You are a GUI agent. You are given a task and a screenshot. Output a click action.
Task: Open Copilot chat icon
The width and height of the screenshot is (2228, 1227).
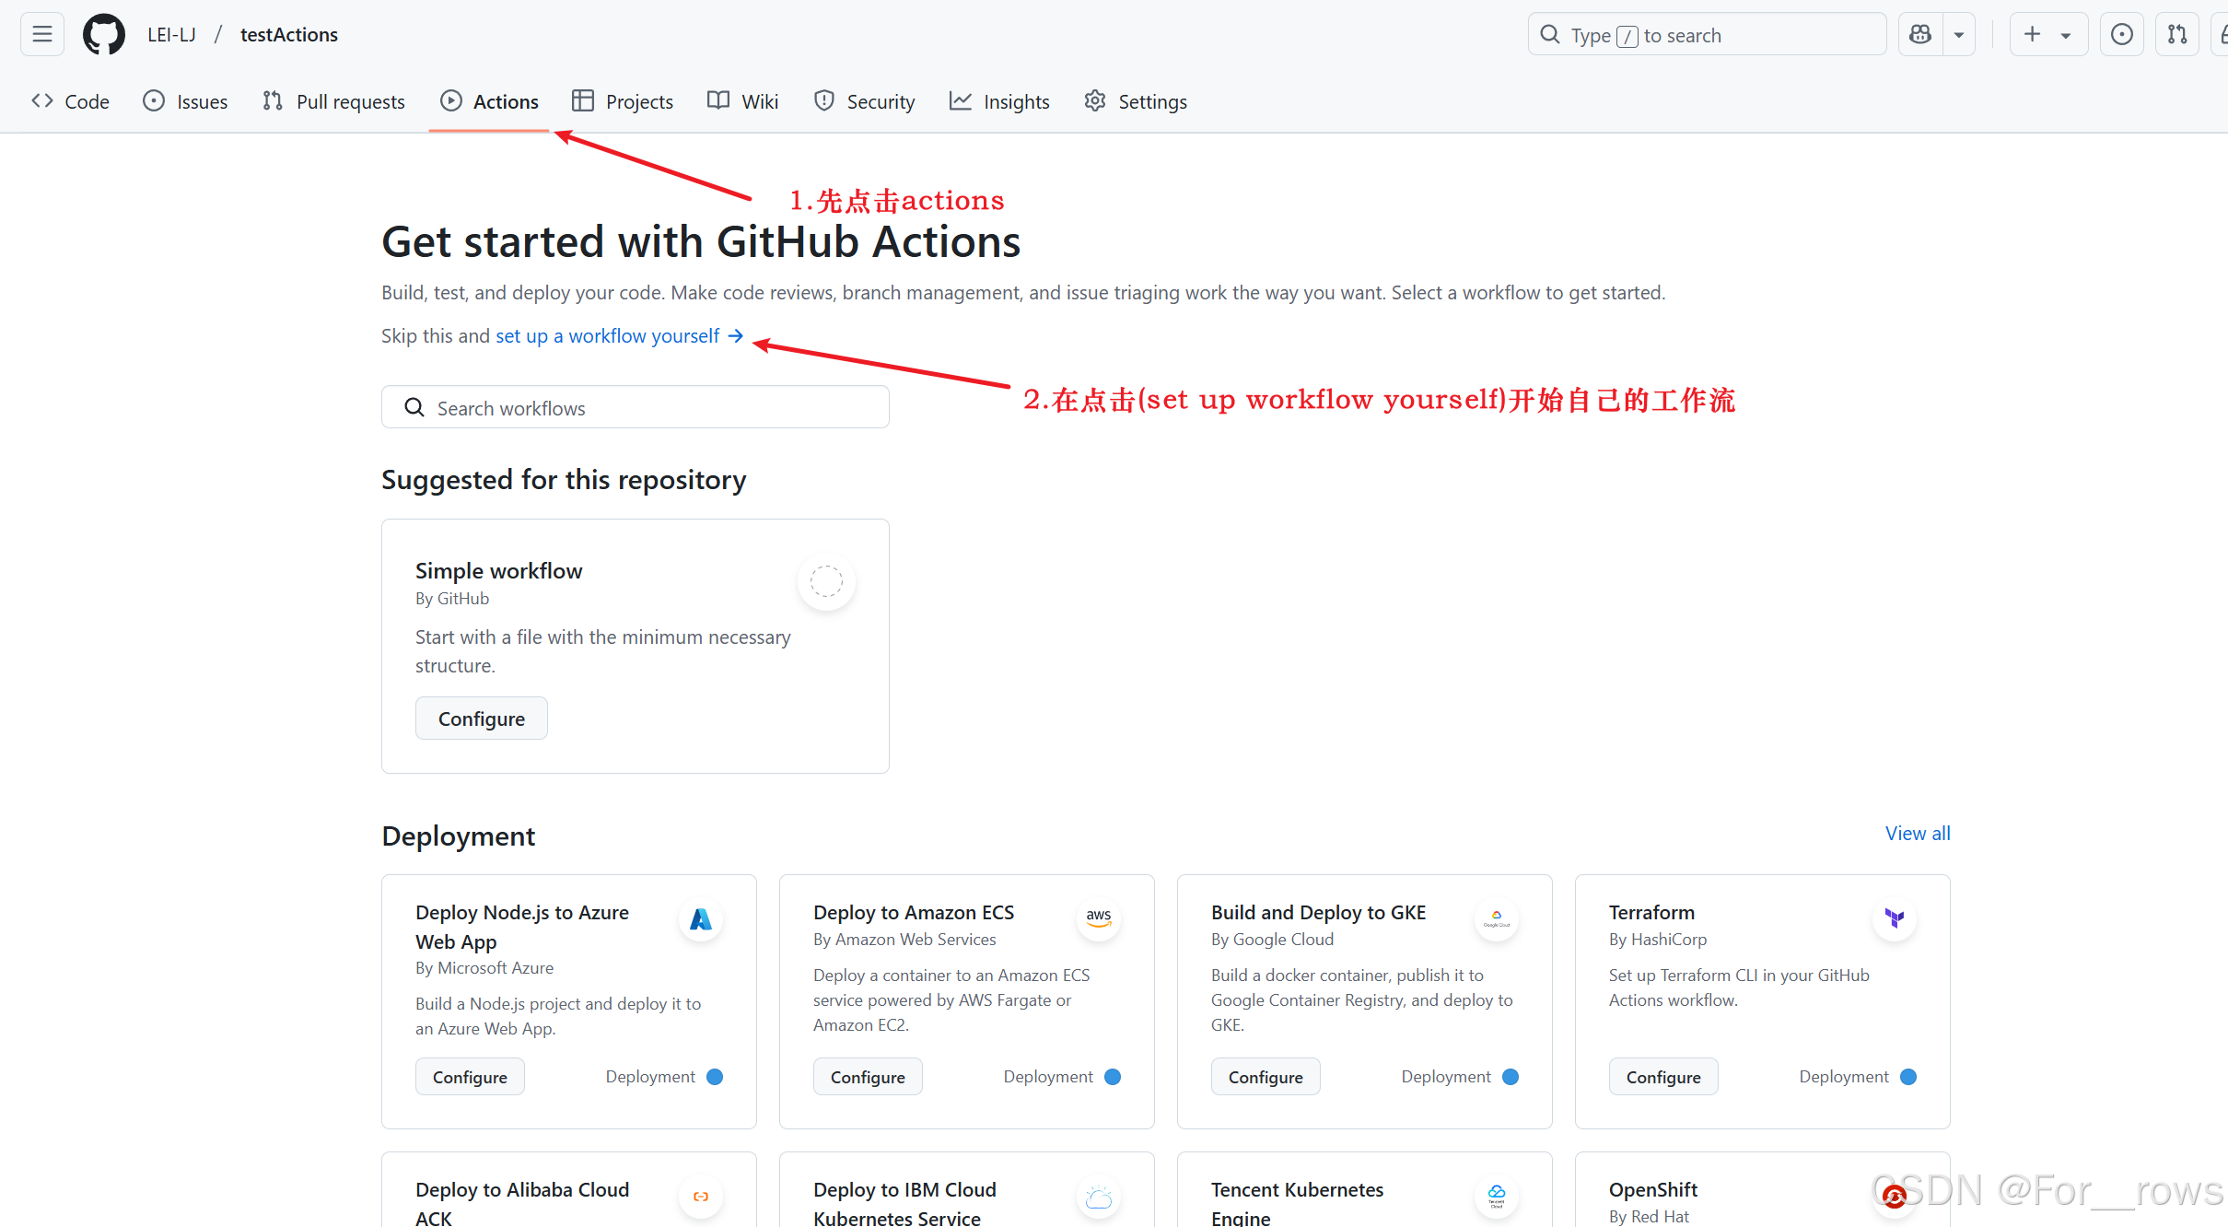click(1920, 35)
